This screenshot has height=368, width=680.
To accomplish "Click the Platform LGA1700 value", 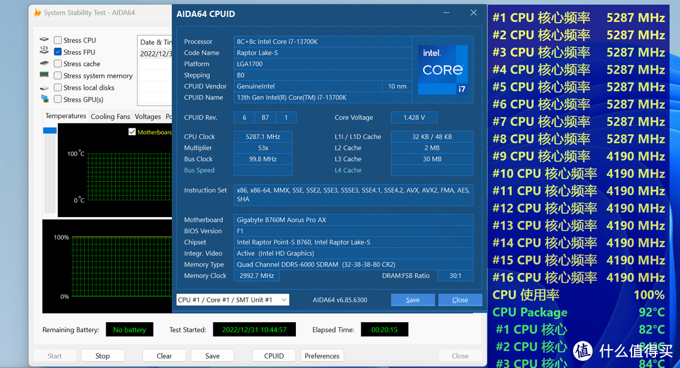I will [x=322, y=64].
